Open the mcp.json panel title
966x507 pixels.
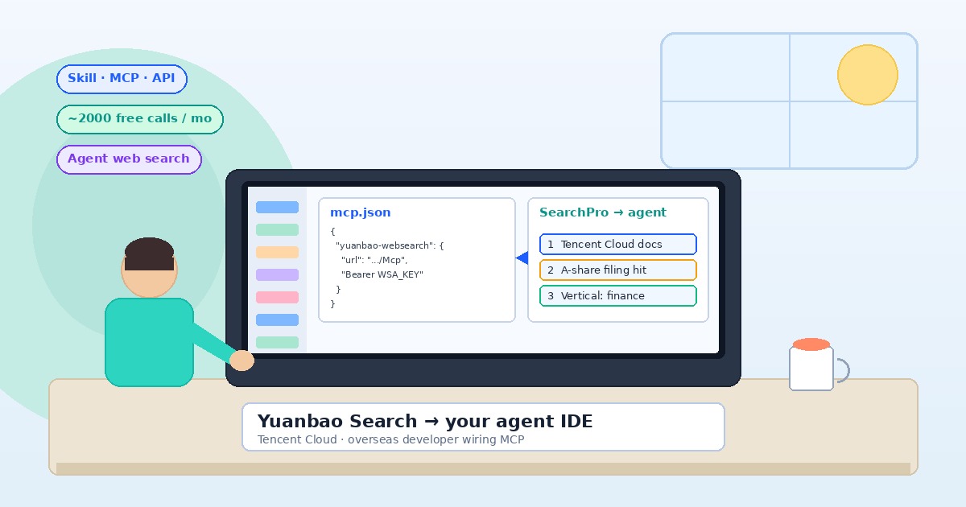[361, 212]
